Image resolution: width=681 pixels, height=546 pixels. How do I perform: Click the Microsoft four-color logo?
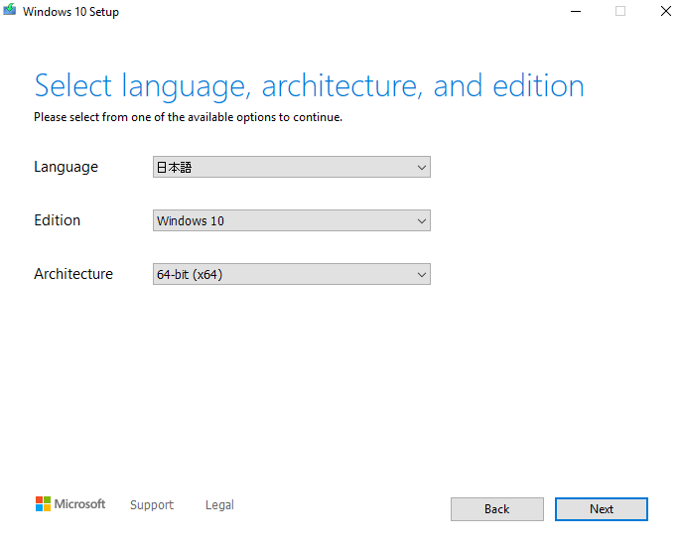coord(43,504)
